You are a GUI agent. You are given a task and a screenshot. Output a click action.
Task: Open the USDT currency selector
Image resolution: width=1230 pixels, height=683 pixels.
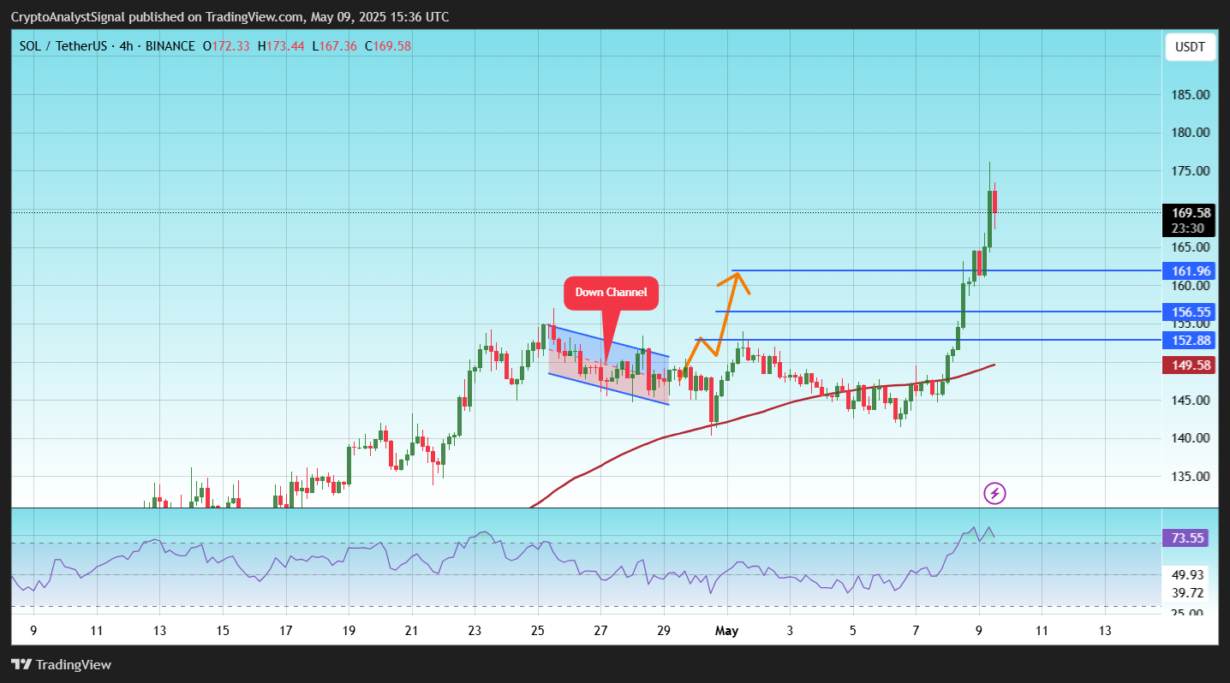coord(1190,47)
